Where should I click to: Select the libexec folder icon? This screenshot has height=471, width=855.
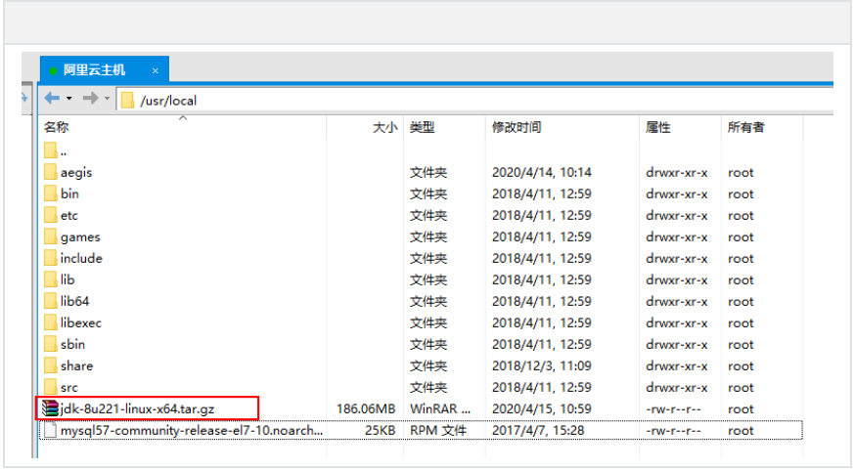pyautogui.click(x=51, y=322)
